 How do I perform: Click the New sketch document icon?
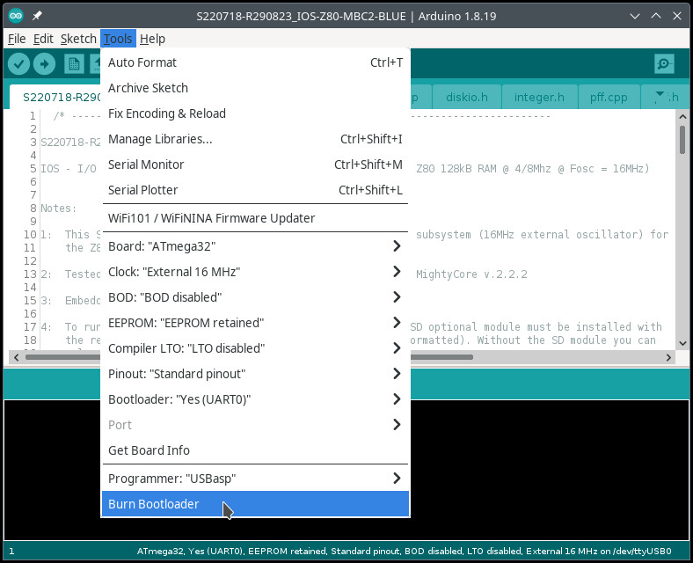(75, 64)
